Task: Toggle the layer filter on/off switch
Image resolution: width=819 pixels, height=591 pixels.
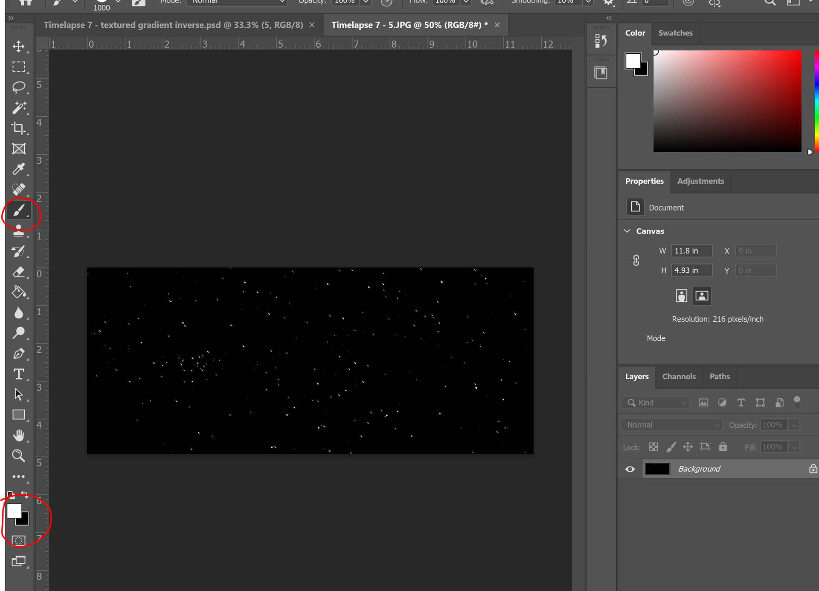Action: pos(797,402)
